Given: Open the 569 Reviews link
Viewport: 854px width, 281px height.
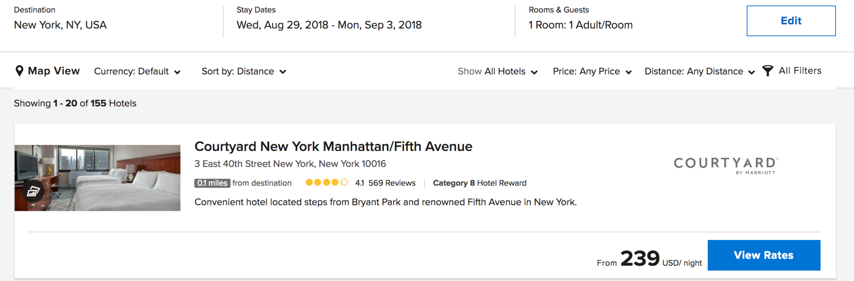Looking at the screenshot, I should tap(392, 183).
